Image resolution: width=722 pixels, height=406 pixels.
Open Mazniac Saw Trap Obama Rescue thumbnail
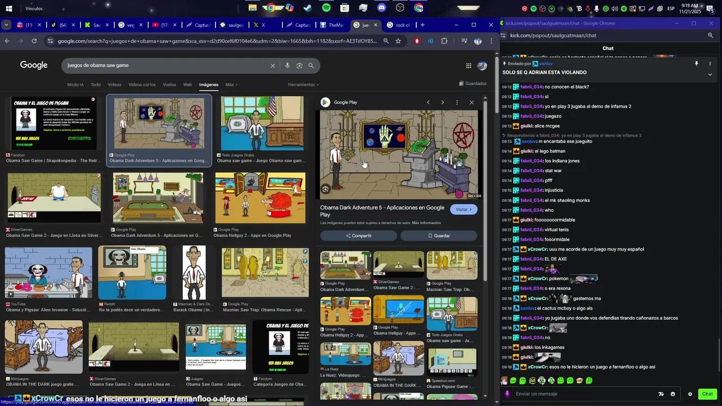coord(265,273)
